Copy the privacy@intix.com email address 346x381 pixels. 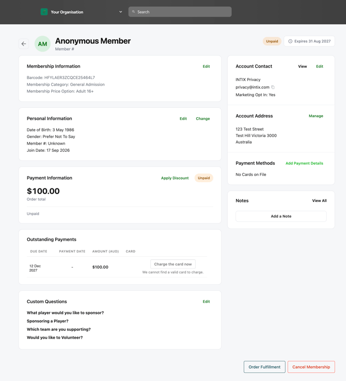[273, 87]
